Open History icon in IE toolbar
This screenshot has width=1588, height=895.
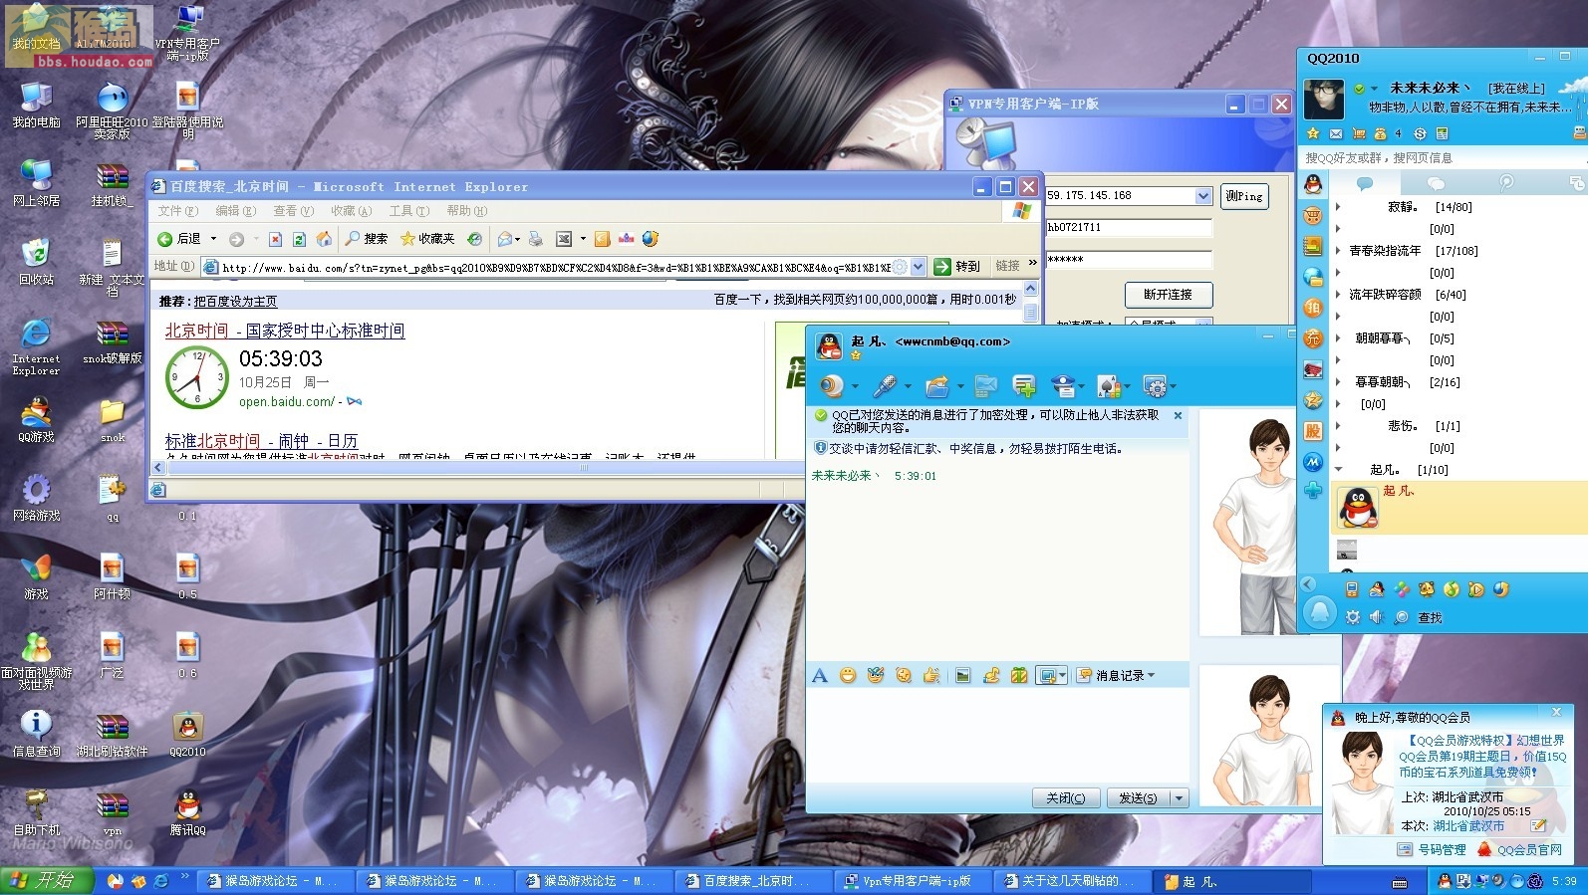(x=475, y=239)
